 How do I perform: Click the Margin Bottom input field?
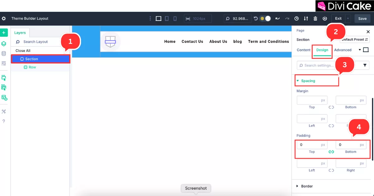pos(351,100)
